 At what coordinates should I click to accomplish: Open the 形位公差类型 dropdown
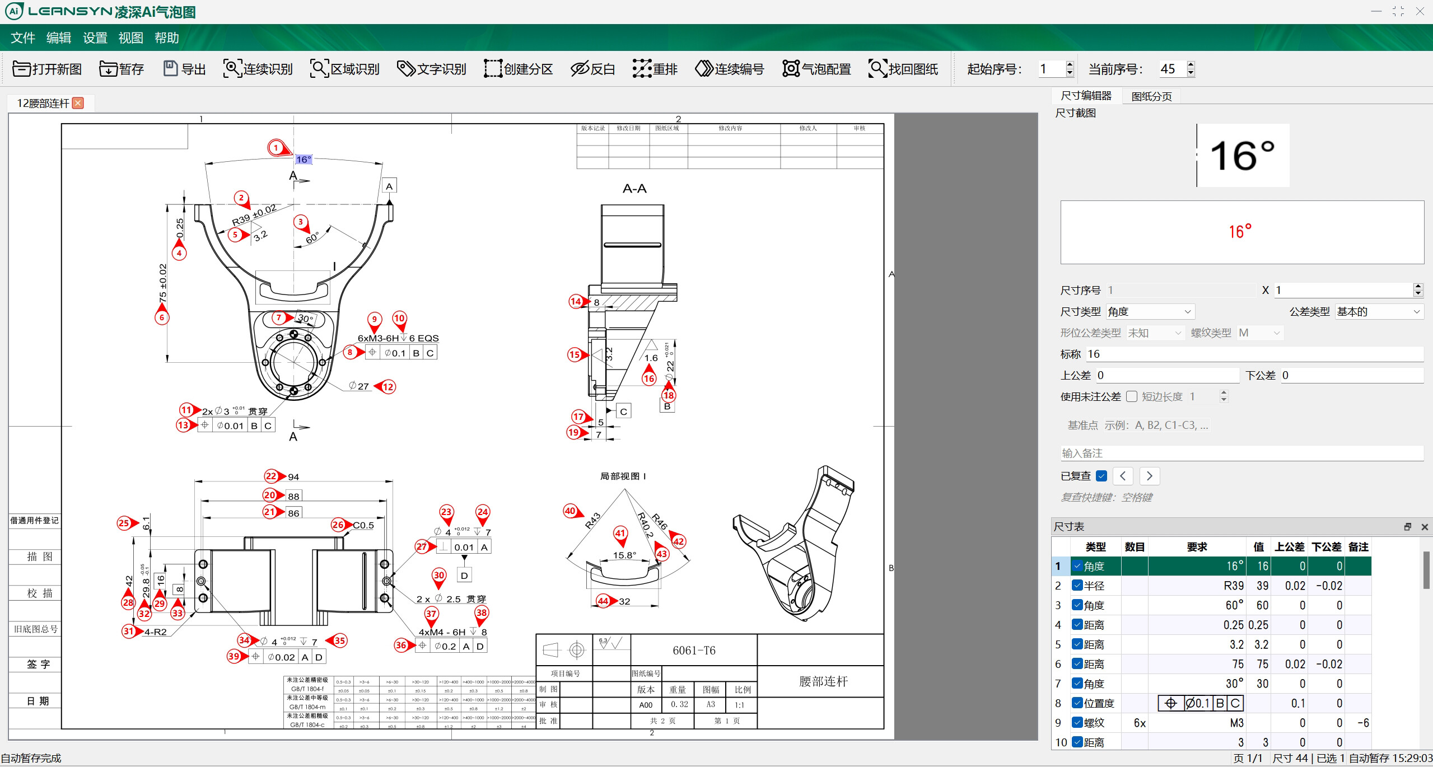pyautogui.click(x=1155, y=333)
